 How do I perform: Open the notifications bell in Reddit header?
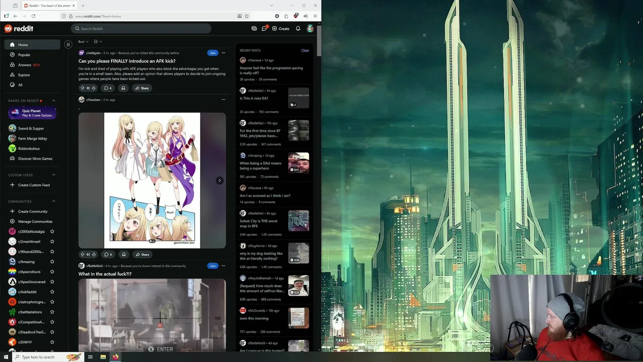[298, 29]
